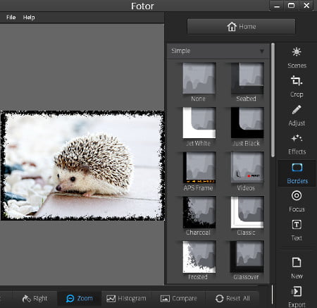The image size is (317, 308).
Task: Click the borders list scrollbar
Action: click(273, 100)
